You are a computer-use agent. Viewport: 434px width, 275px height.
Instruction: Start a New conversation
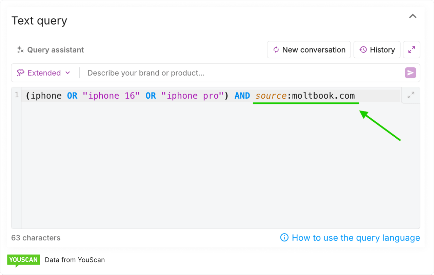[309, 50]
